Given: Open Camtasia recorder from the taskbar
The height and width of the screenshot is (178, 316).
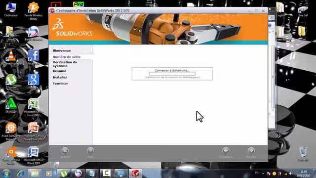Looking at the screenshot, I should [107, 174].
